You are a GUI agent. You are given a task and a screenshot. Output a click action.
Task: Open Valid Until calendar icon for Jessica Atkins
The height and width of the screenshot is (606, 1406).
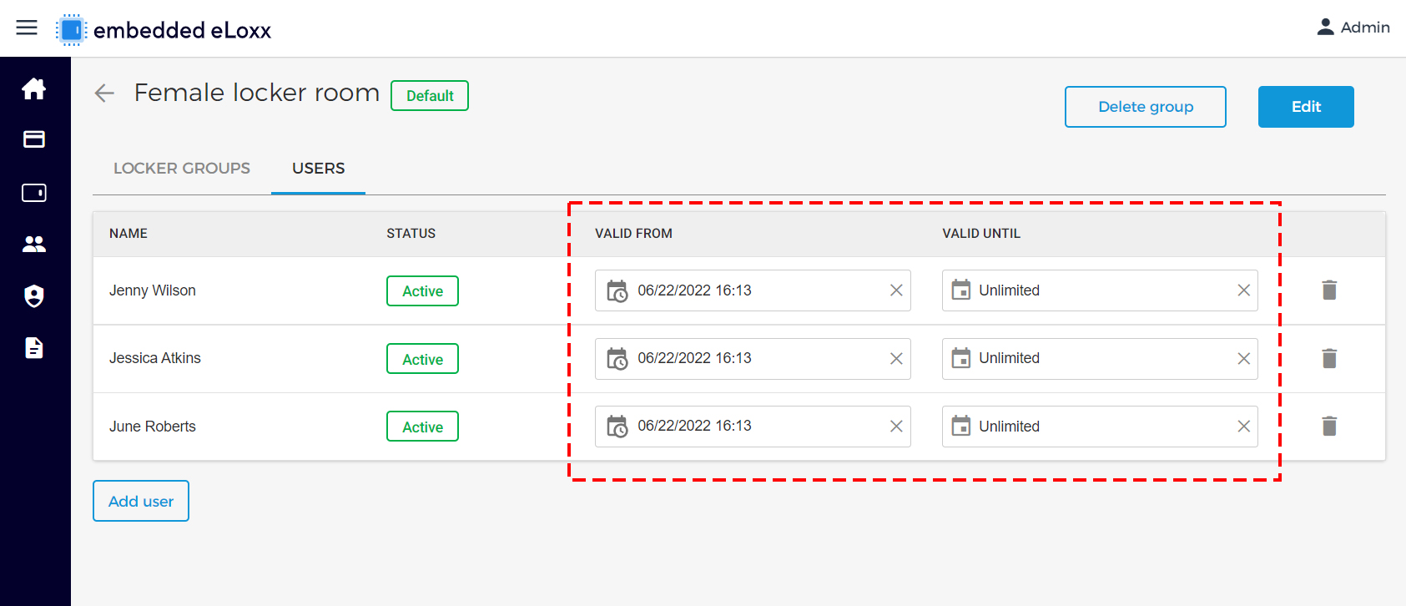961,358
